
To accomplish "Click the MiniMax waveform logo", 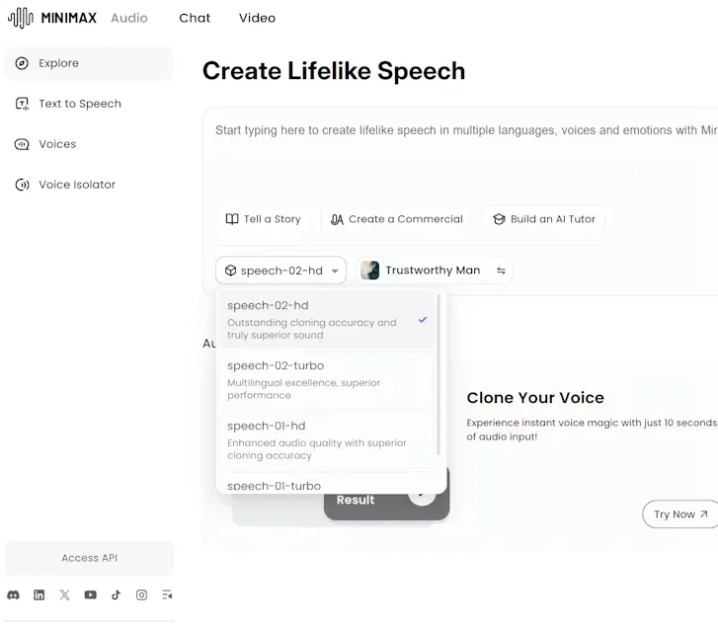I will pos(21,18).
